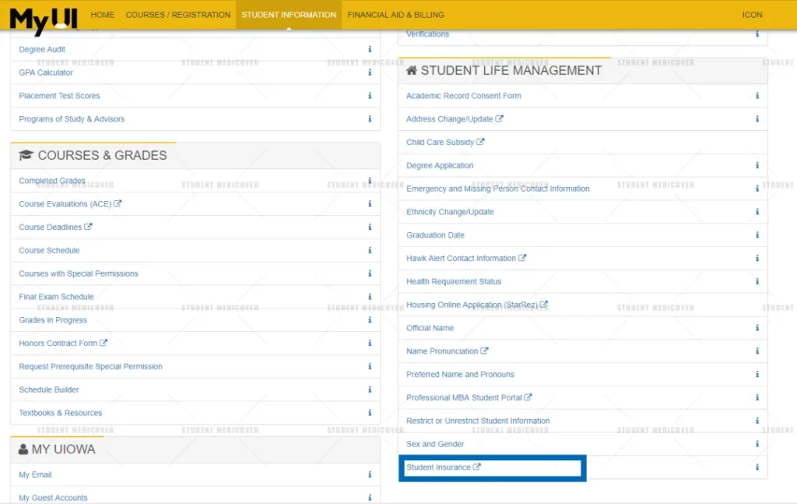Click the MyUI logo
This screenshot has width=797, height=504.
click(44, 19)
